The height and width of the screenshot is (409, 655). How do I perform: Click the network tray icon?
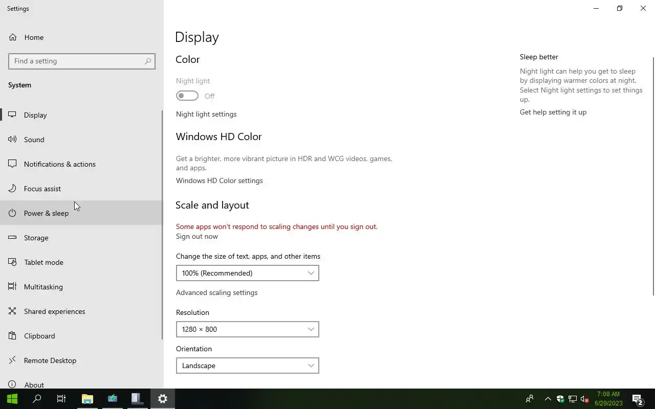click(573, 399)
